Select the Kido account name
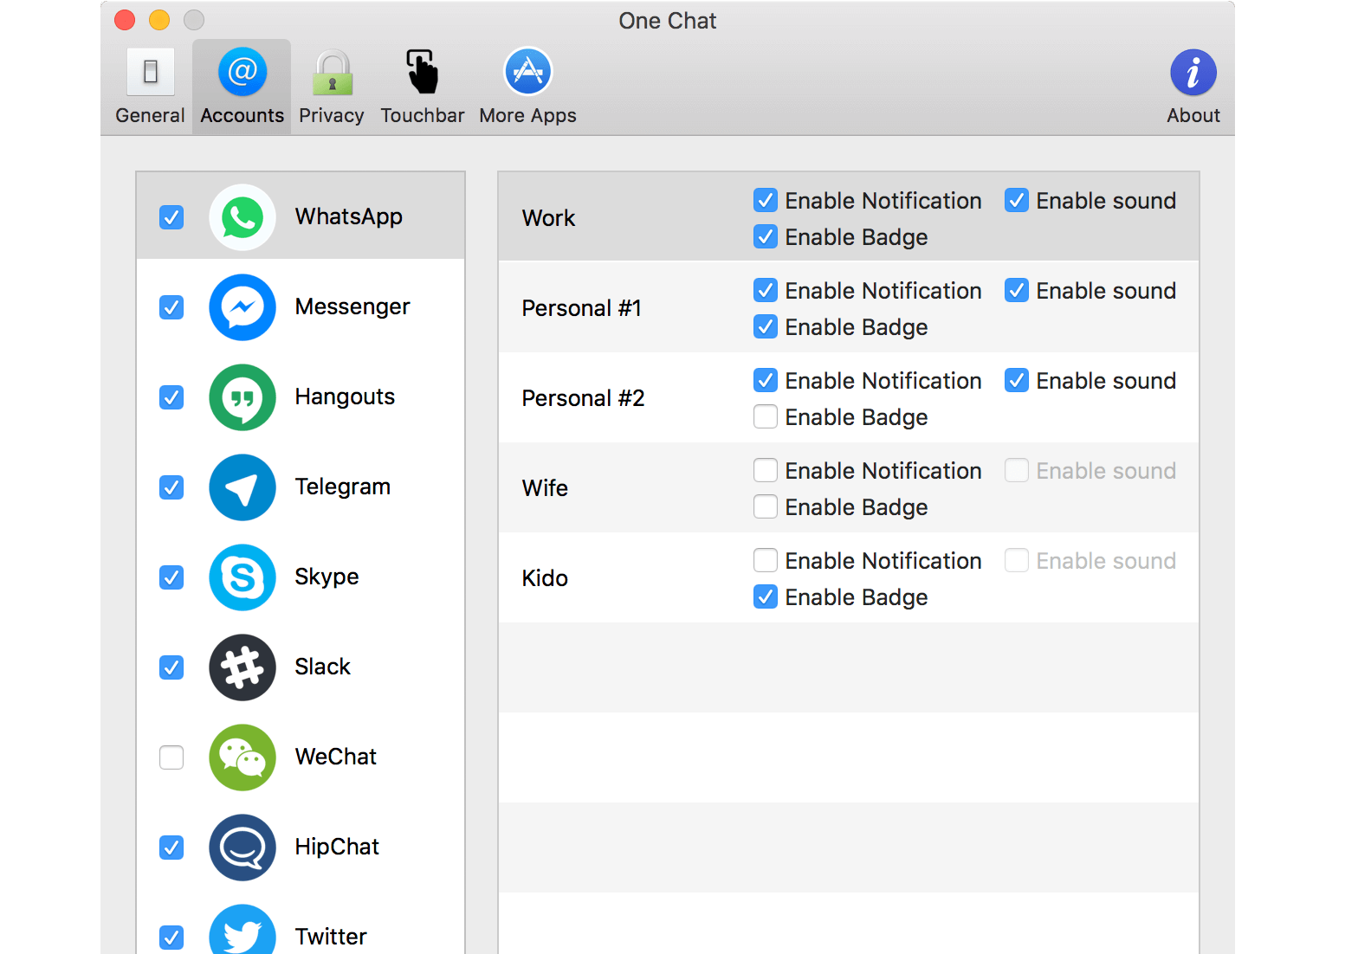Image resolution: width=1345 pixels, height=954 pixels. pyautogui.click(x=546, y=578)
